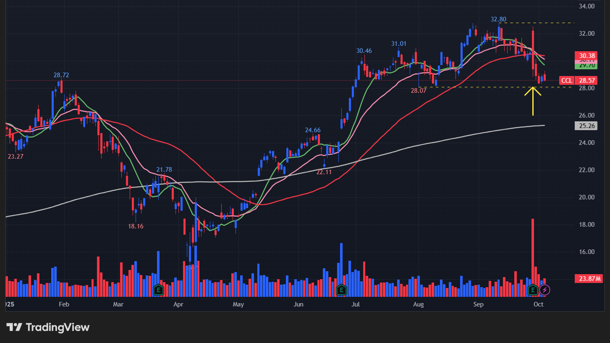Image resolution: width=610 pixels, height=343 pixels.
Task: Click the CCL symbol price tag
Action: pyautogui.click(x=566, y=80)
